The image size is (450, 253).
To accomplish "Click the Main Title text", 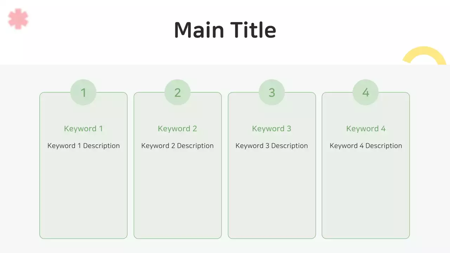I will pos(225,30).
